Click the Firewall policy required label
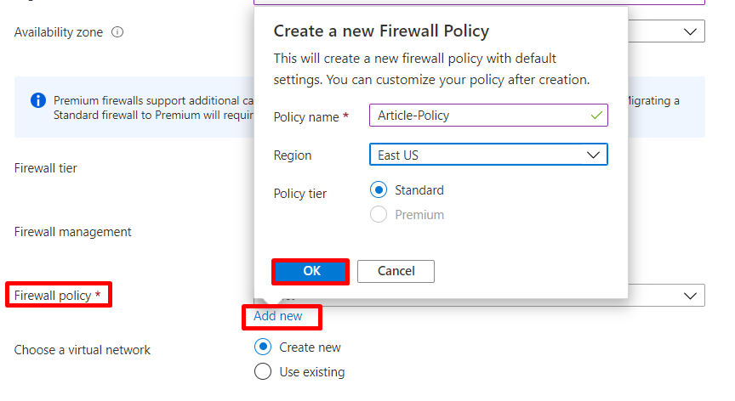Screen dimensions: 735x401 (x=57, y=296)
